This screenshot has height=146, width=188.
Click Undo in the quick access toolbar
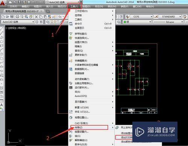pyautogui.click(x=33, y=2)
